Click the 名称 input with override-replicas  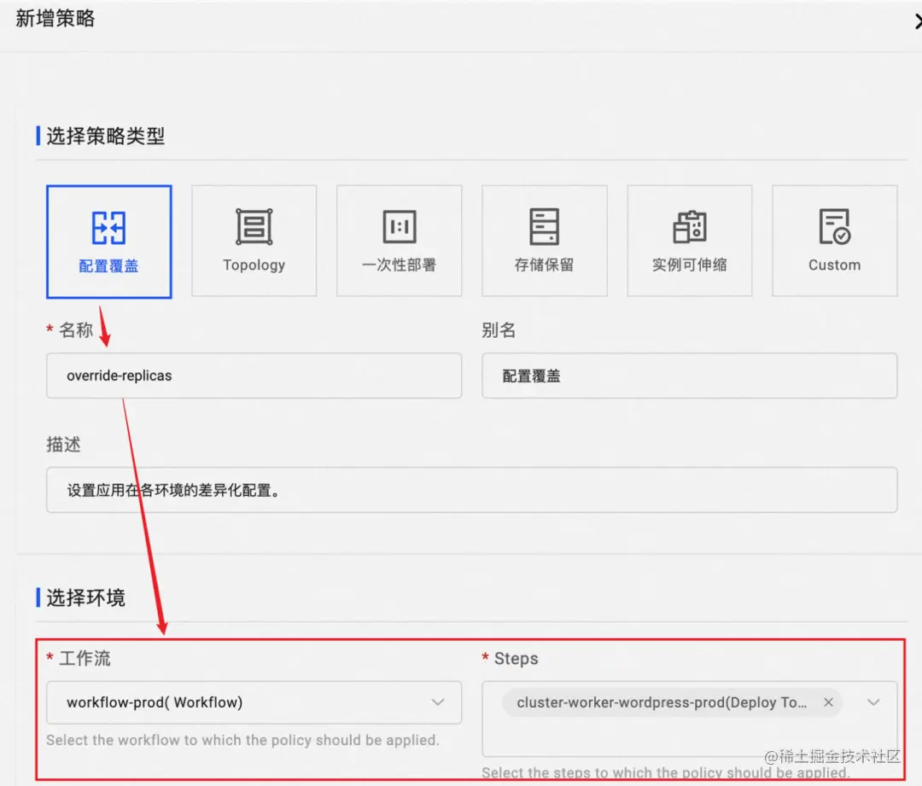pos(254,376)
